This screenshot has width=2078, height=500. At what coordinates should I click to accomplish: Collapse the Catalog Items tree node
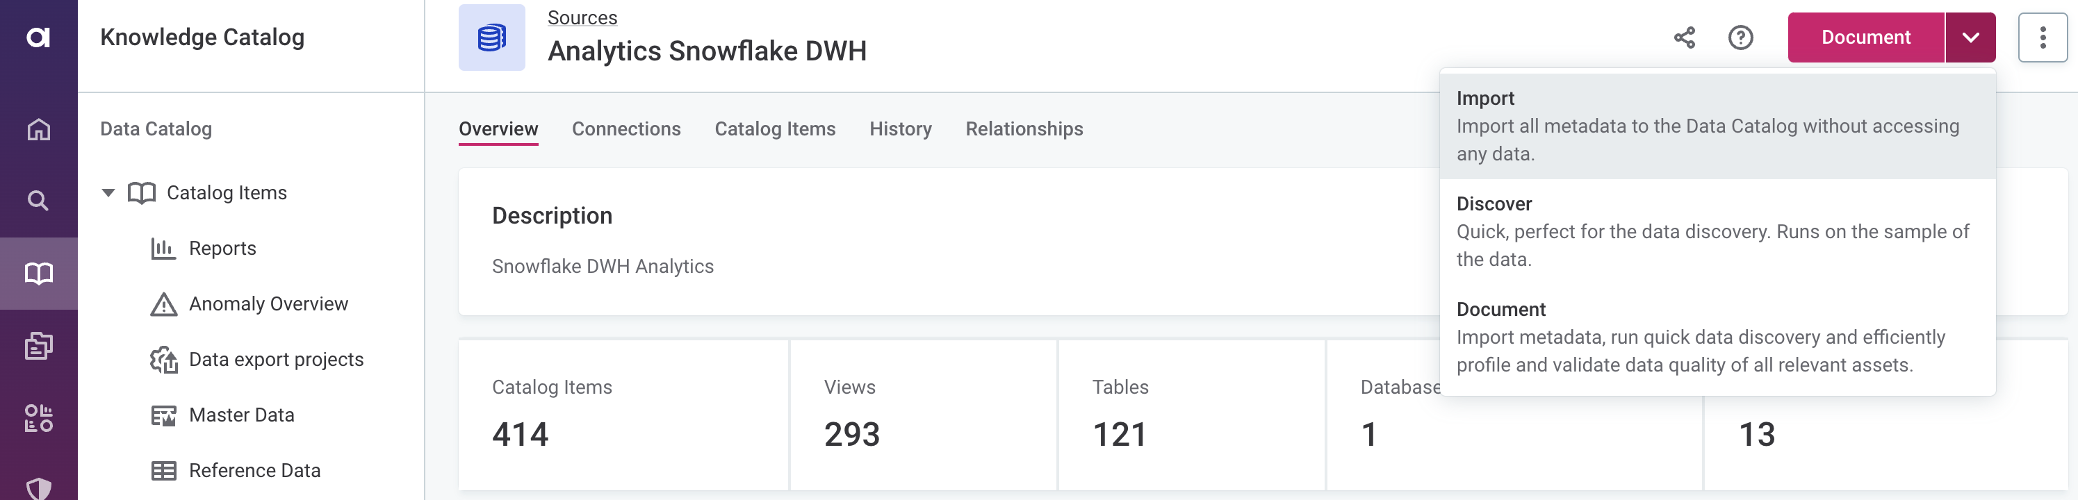tap(108, 193)
